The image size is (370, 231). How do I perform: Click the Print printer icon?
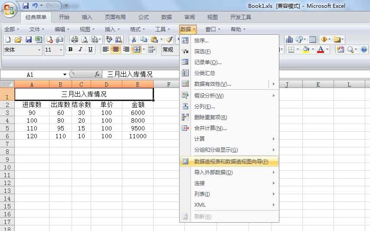(75, 39)
